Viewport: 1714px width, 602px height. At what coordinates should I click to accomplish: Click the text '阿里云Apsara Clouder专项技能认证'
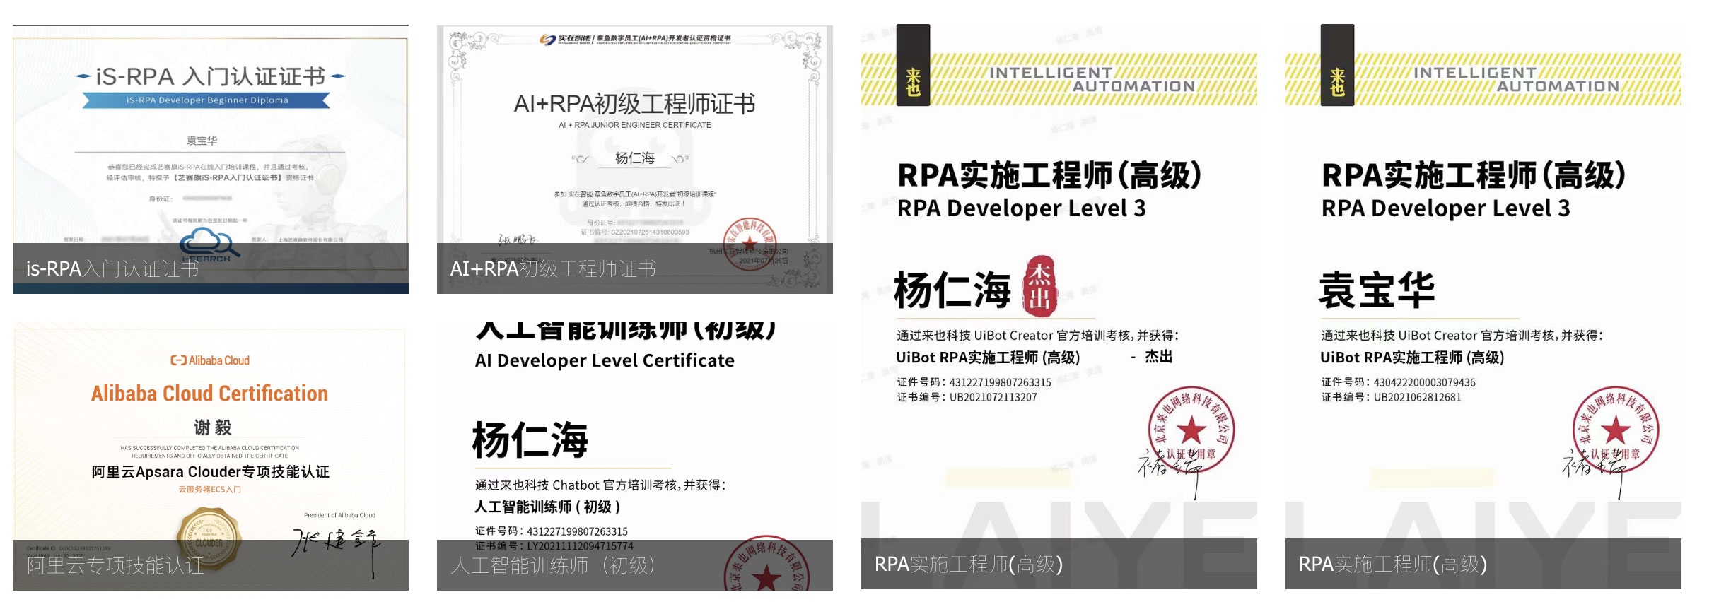pos(210,472)
